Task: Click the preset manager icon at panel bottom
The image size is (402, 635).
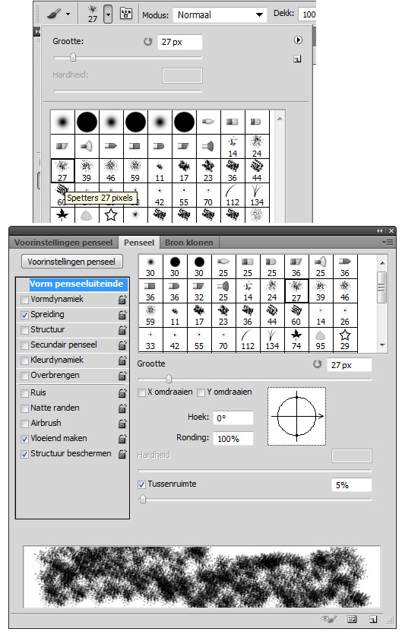Action: pos(352,619)
